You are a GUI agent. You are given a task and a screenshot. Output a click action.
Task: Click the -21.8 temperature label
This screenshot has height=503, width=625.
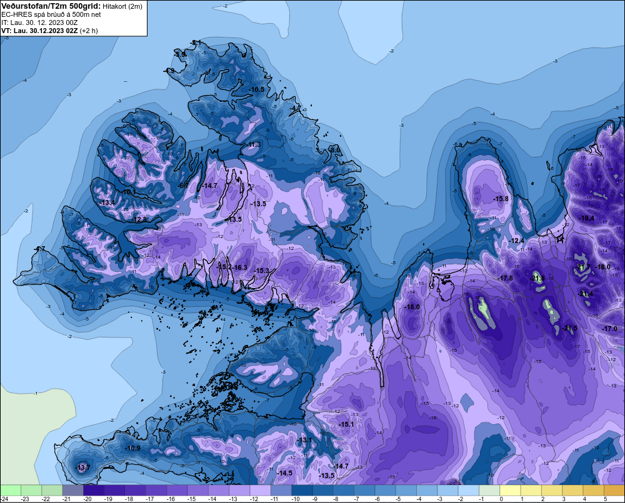pos(537,278)
